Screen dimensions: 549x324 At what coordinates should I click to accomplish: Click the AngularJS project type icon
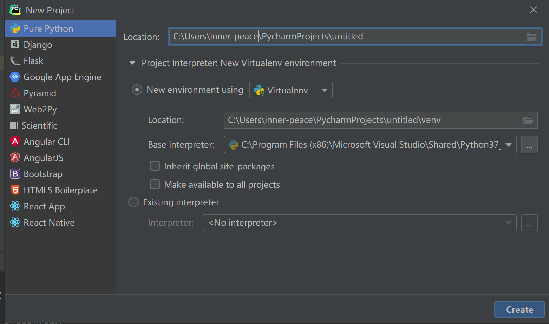tap(15, 157)
